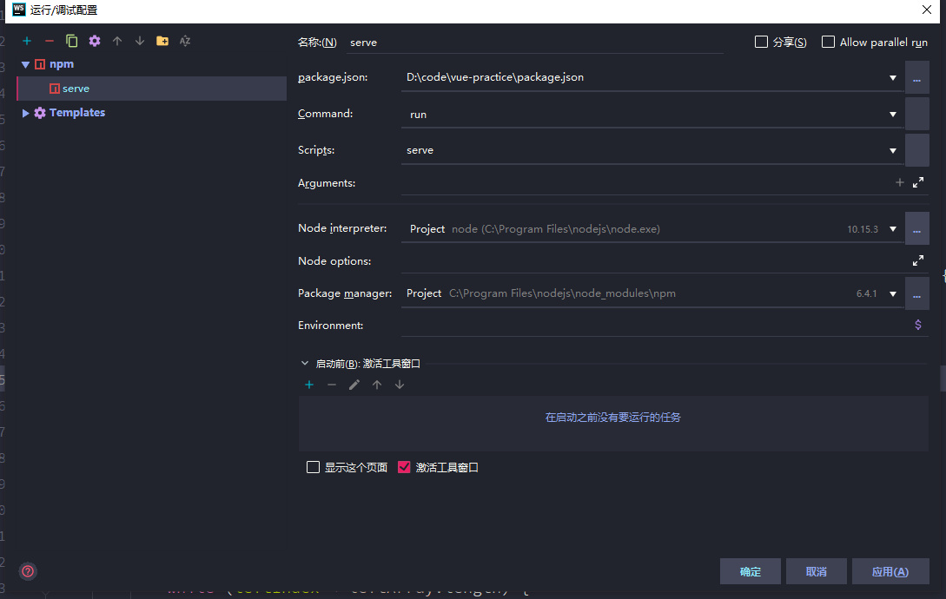The height and width of the screenshot is (599, 946).
Task: Click the 确定 button
Action: click(750, 571)
